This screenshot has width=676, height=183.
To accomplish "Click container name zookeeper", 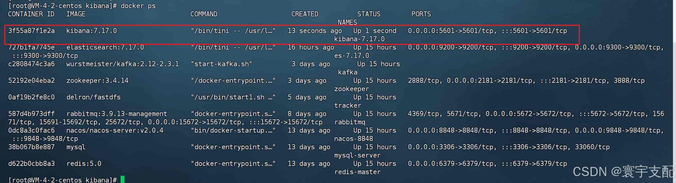I will point(352,89).
